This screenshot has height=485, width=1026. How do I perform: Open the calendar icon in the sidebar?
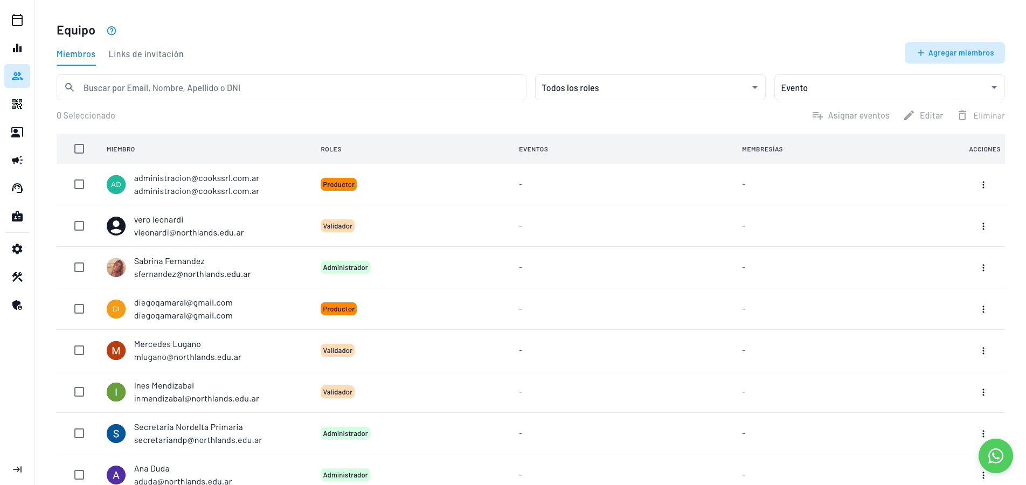coord(17,20)
